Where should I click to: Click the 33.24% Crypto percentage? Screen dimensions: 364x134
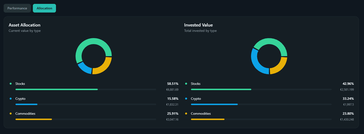(x=348, y=99)
